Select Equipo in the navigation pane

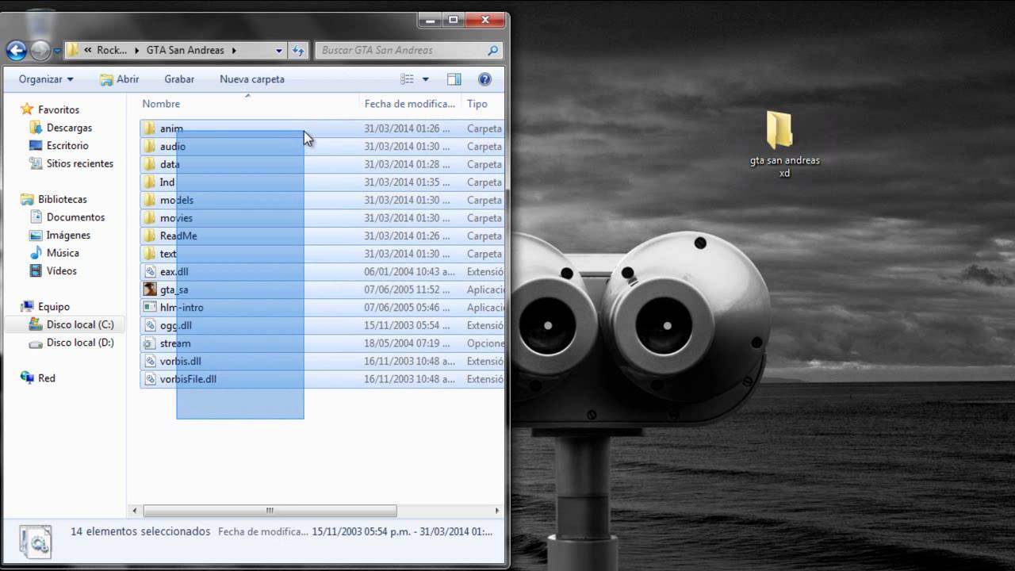(x=54, y=306)
